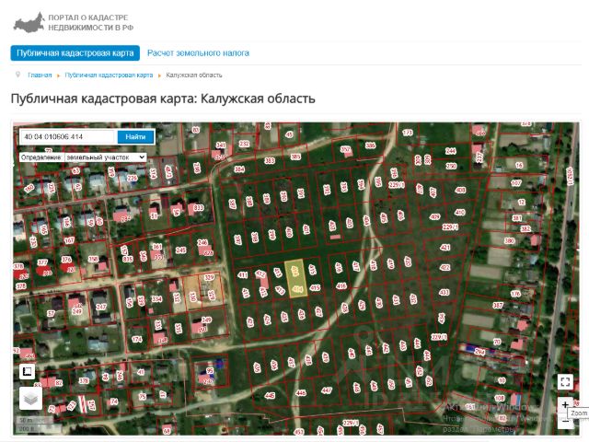Click the location pin breadcrumb icon
589x442 pixels.
tap(17, 75)
